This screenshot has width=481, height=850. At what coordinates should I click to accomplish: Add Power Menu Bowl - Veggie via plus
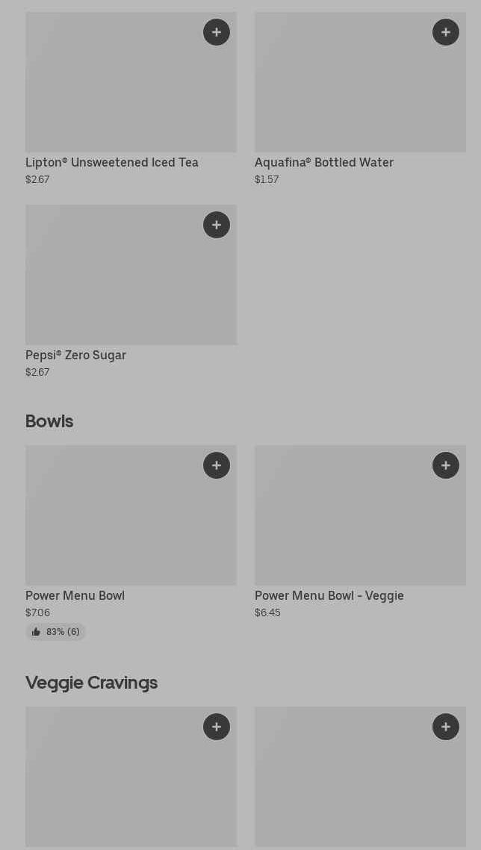pyautogui.click(x=446, y=465)
